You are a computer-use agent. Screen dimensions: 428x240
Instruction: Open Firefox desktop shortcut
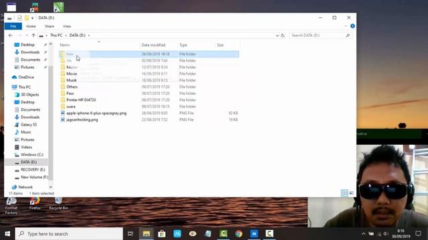coord(35,204)
